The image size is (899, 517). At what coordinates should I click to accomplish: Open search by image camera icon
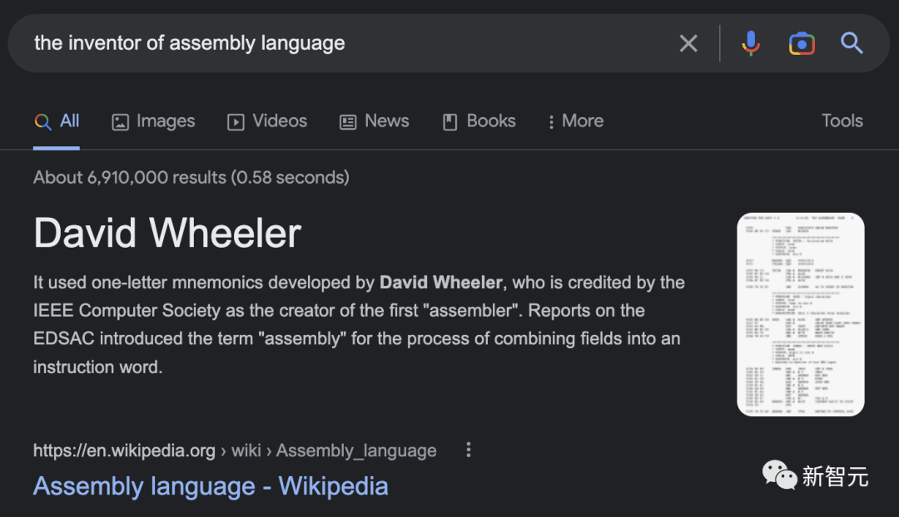click(x=802, y=43)
